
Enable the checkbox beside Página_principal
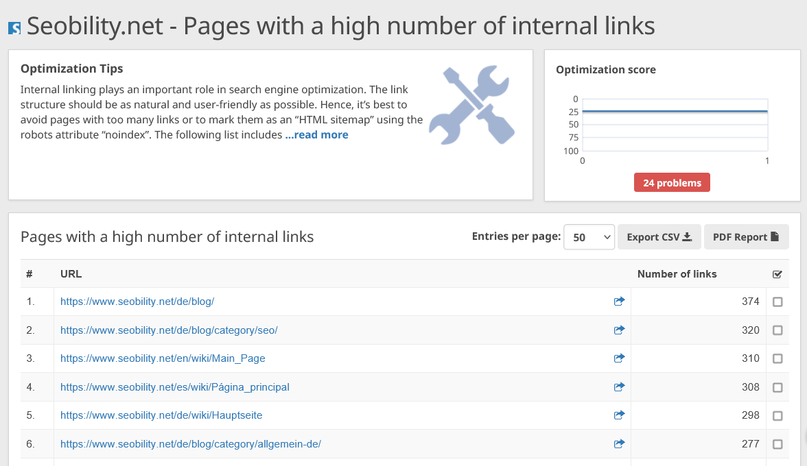(777, 387)
